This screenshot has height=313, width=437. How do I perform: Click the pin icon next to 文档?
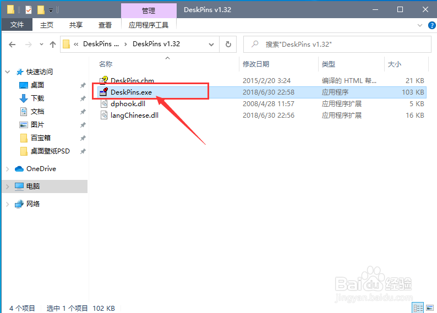coord(83,112)
